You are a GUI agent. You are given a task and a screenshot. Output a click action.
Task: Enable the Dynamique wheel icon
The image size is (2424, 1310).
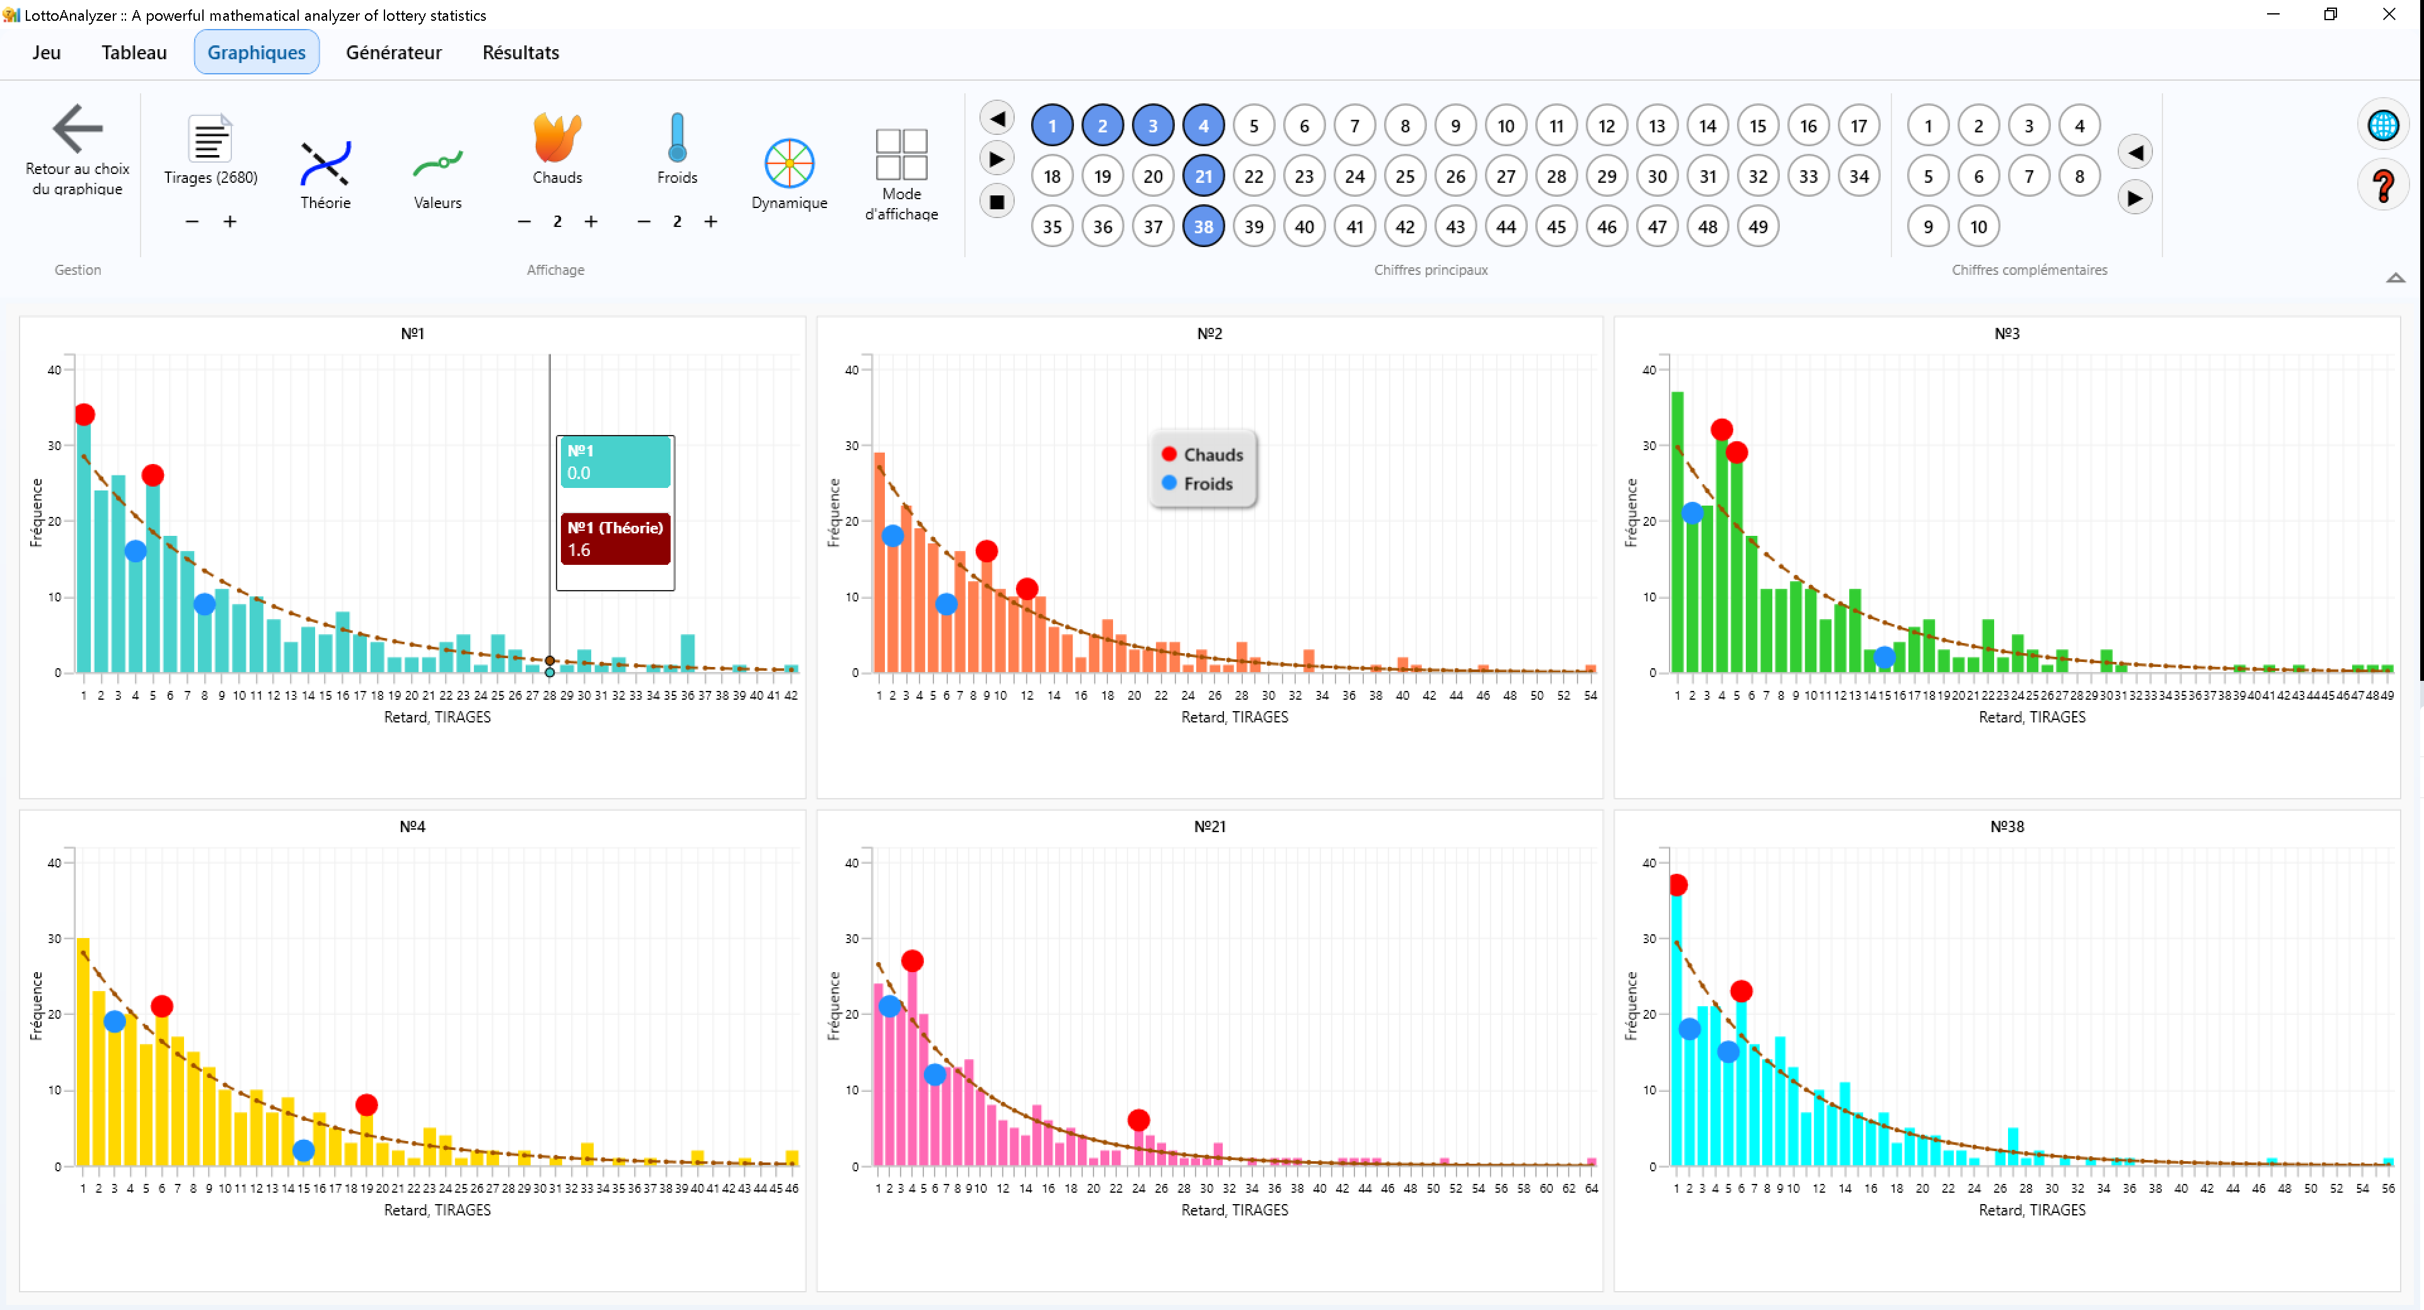(788, 164)
